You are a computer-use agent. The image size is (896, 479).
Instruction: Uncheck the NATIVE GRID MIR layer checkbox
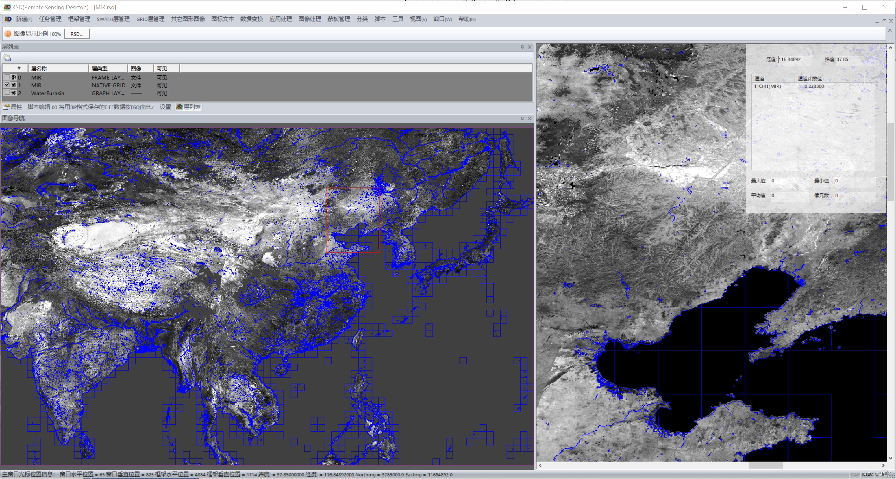coord(7,85)
